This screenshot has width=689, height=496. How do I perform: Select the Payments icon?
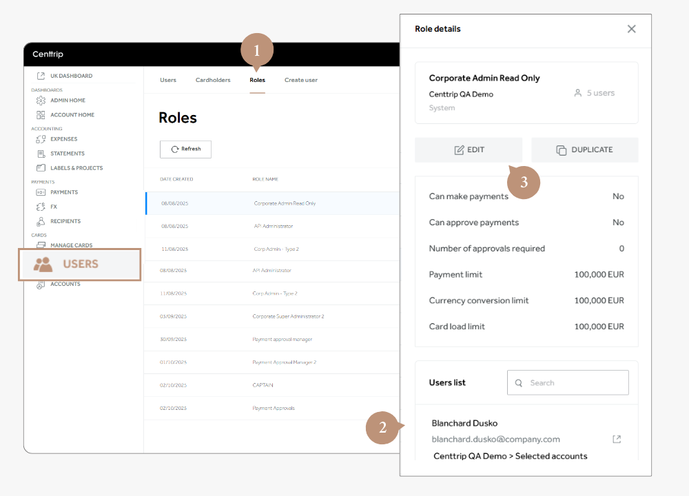[41, 192]
